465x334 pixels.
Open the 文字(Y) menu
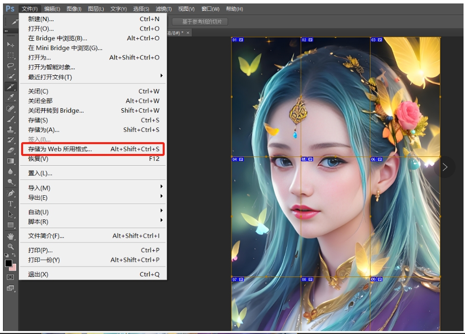[x=118, y=9]
